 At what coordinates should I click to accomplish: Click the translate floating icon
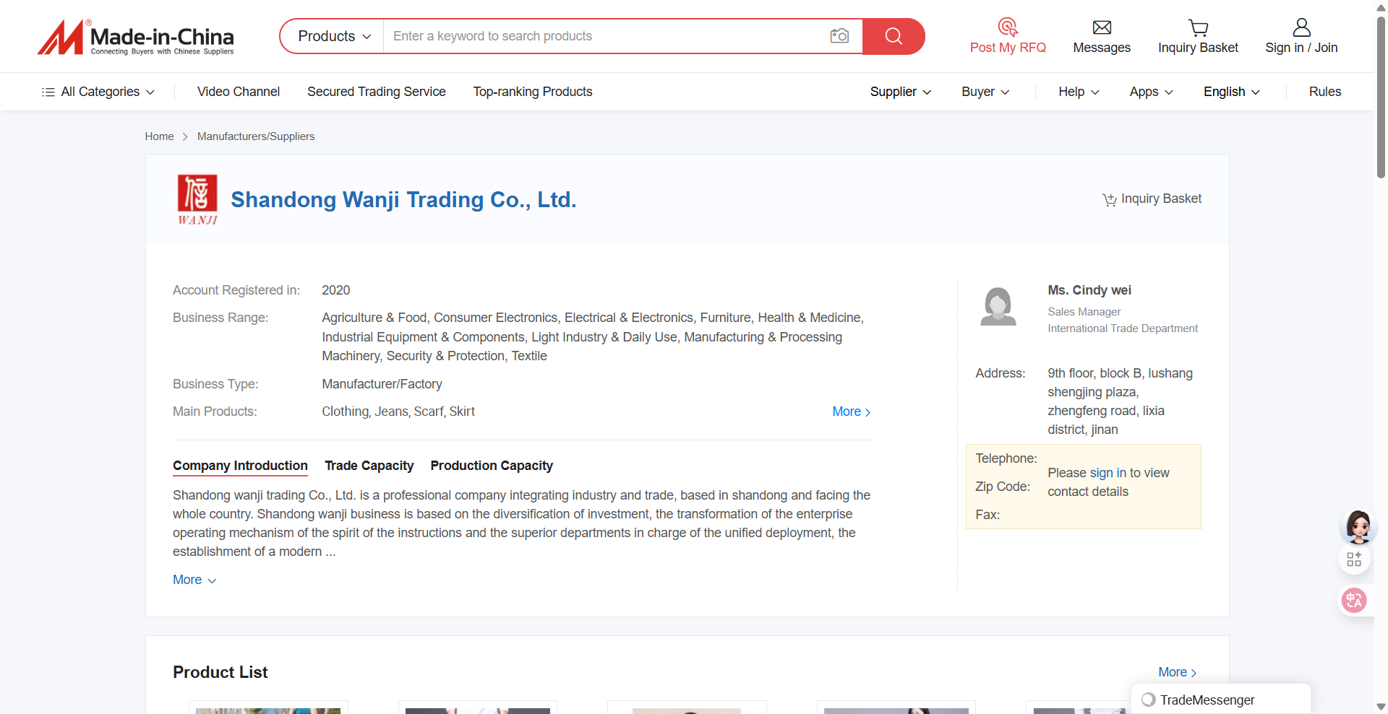1353,600
